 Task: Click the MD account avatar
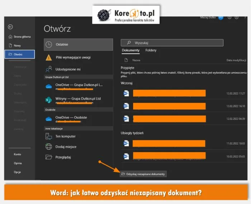pyautogui.click(x=221, y=18)
